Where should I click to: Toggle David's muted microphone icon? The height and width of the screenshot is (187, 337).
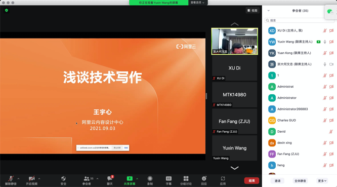click(331, 131)
